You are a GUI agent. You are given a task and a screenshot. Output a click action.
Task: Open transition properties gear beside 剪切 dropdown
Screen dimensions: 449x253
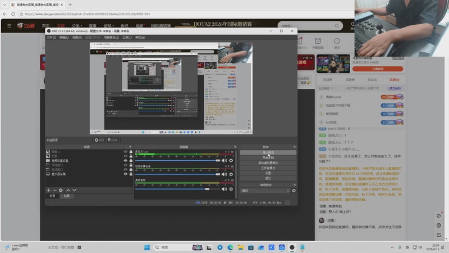coord(294,191)
